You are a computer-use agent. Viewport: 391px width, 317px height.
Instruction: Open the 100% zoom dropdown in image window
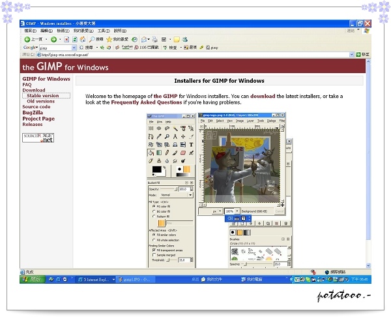click(x=237, y=211)
